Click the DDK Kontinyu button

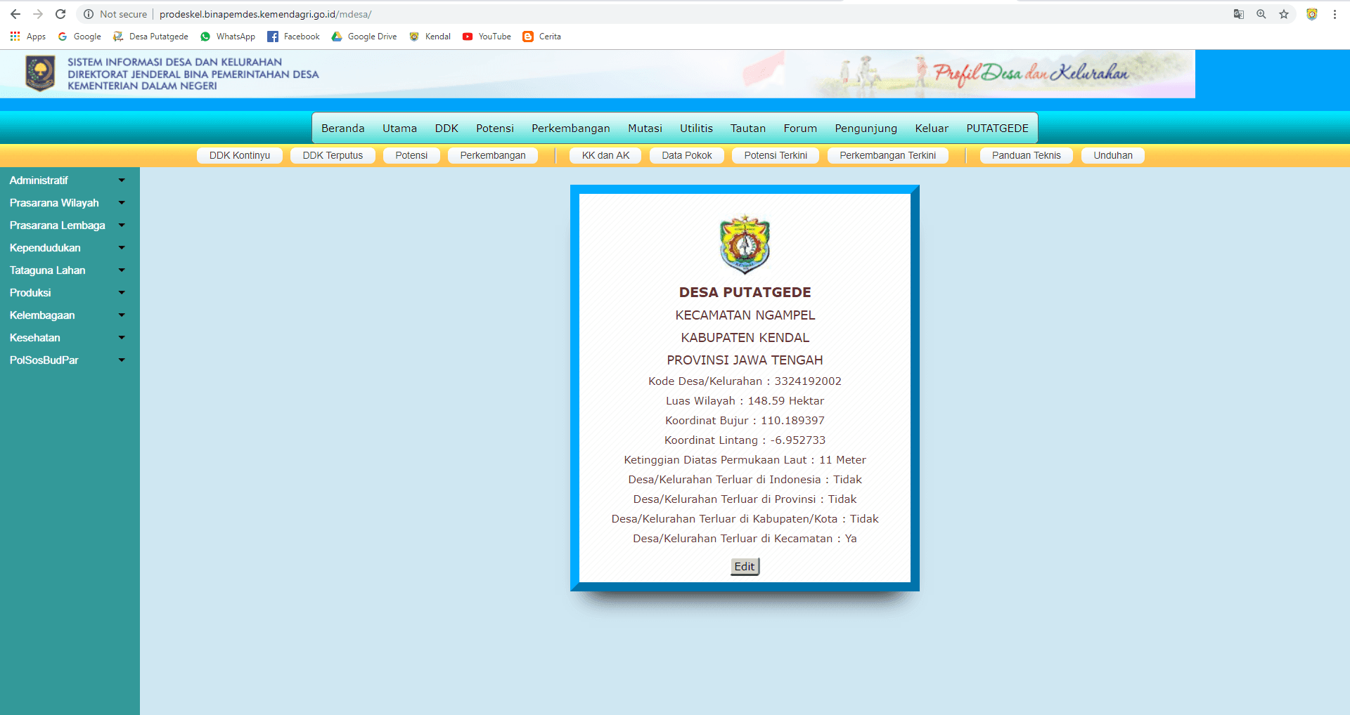(x=239, y=155)
